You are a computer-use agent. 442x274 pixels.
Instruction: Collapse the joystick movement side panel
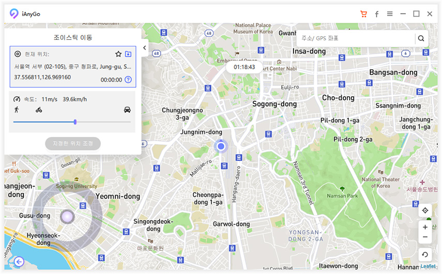(145, 48)
